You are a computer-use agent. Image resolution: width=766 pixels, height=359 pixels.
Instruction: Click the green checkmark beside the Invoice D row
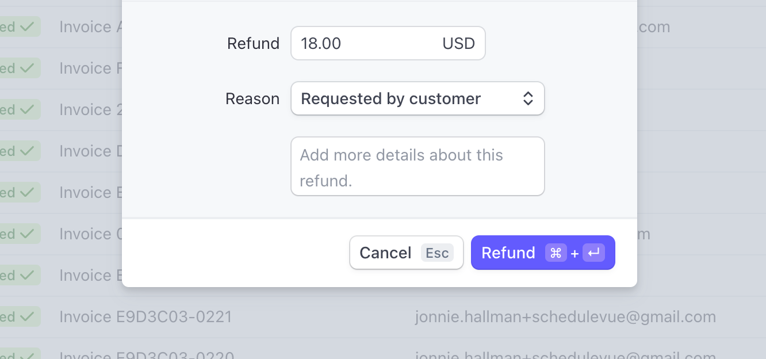(26, 151)
